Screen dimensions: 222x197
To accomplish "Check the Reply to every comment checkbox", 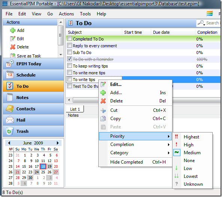I will click(69, 45).
